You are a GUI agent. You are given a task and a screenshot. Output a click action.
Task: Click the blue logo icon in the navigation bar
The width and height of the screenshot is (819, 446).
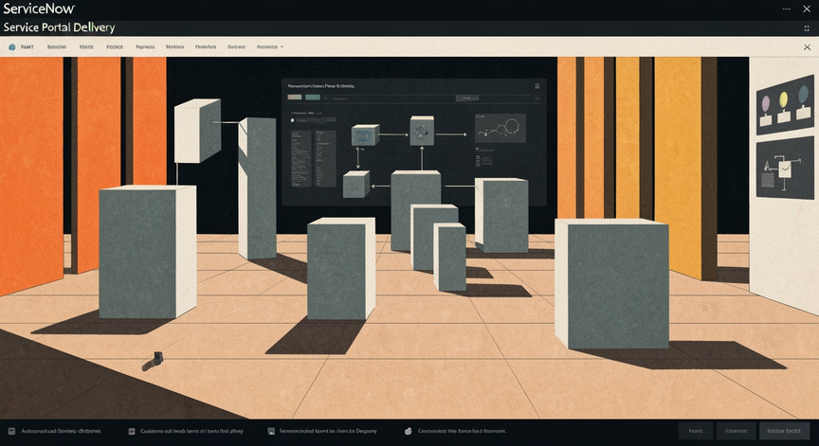[12, 47]
